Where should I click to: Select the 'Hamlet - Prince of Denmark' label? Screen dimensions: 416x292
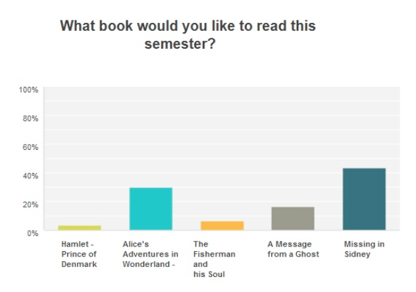[79, 254]
